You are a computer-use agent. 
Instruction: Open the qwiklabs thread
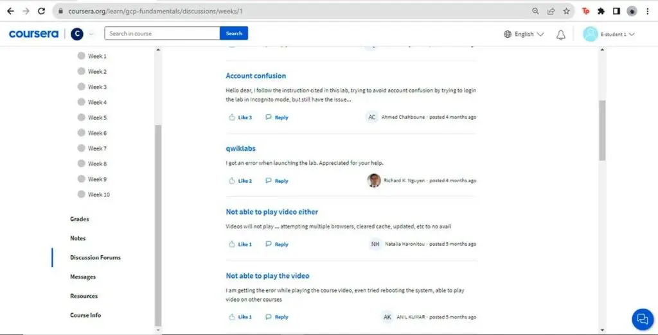pyautogui.click(x=240, y=148)
